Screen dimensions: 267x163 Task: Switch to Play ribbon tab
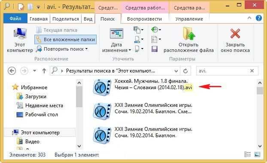144,19
